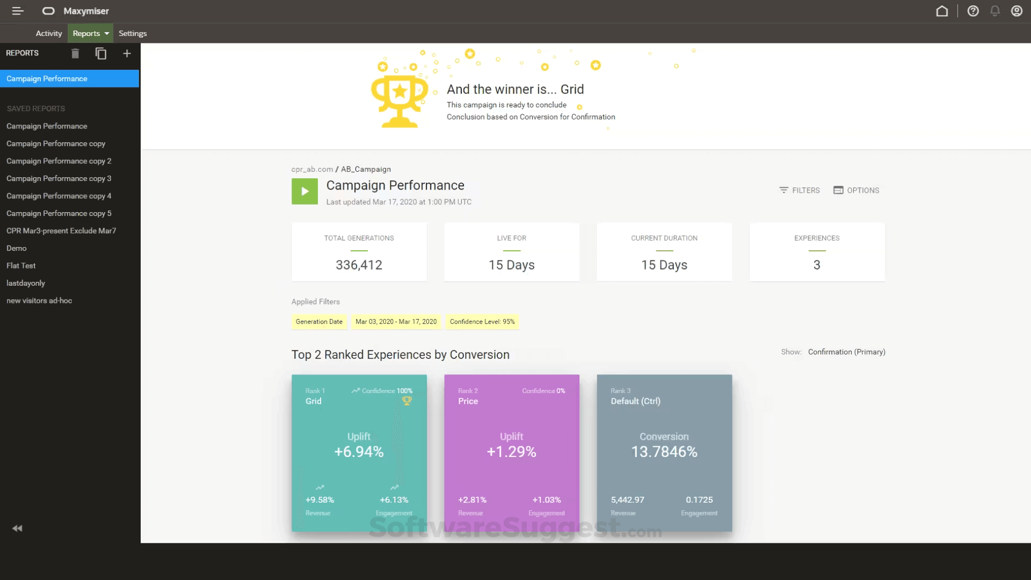Create a new report with the plus icon
This screenshot has height=580, width=1031.
[x=127, y=53]
